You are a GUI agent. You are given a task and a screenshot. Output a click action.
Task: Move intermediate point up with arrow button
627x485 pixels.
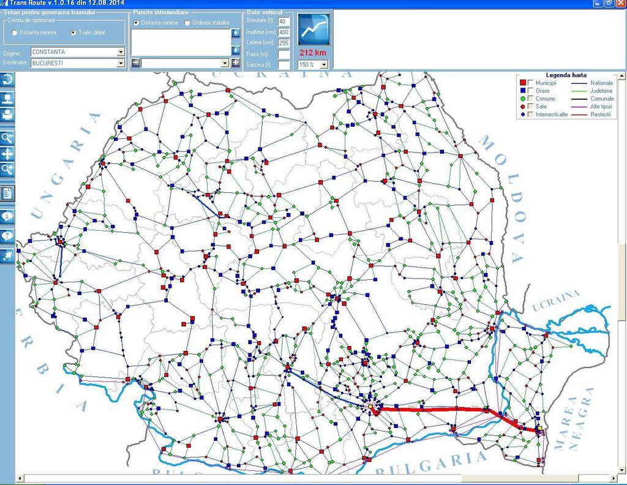click(236, 33)
